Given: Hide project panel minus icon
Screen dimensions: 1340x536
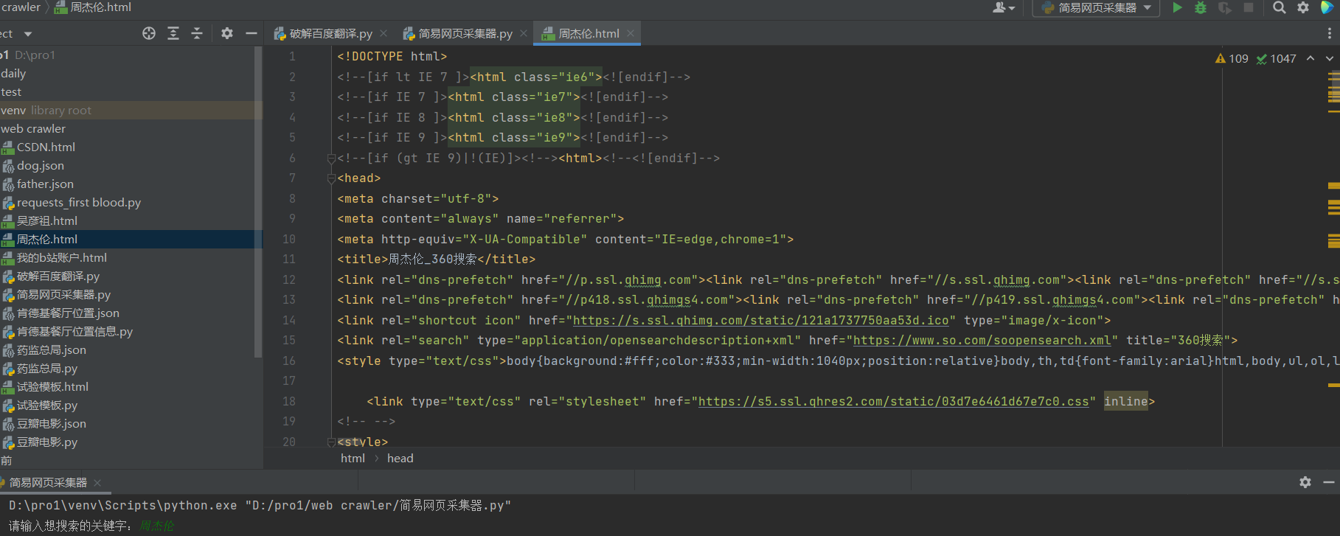Looking at the screenshot, I should (x=251, y=33).
